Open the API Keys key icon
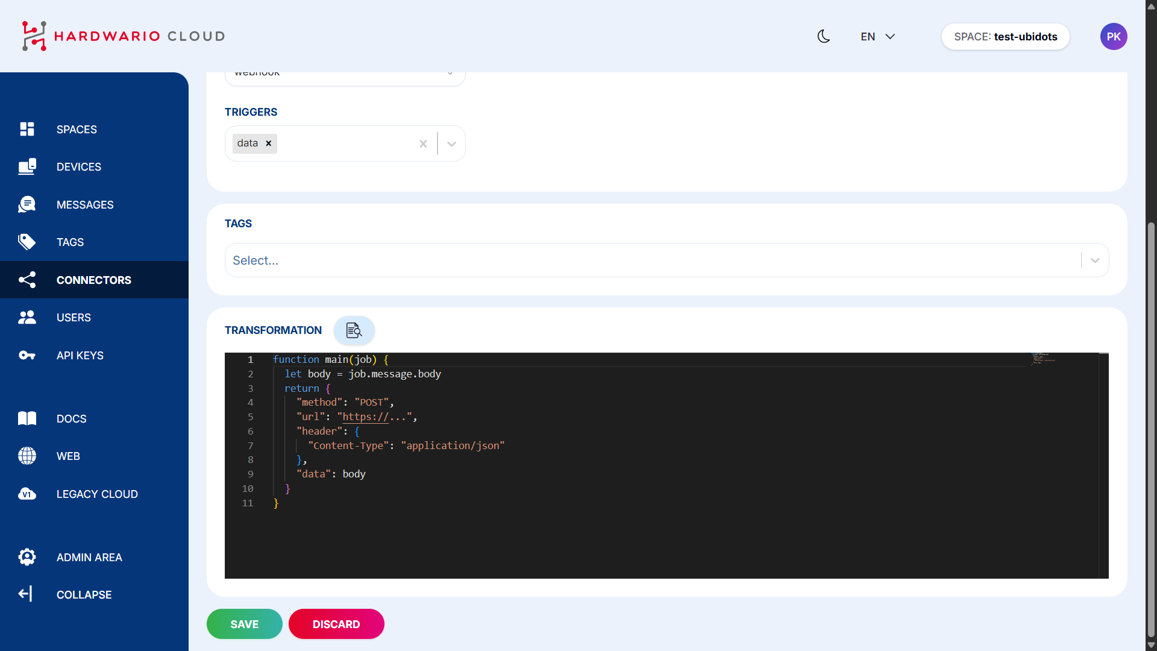Viewport: 1157px width, 651px height. (x=27, y=355)
